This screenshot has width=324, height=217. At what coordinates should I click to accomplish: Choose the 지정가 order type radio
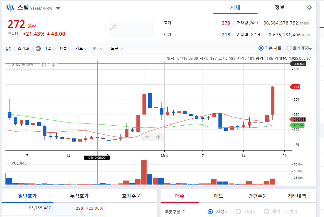pos(218,211)
